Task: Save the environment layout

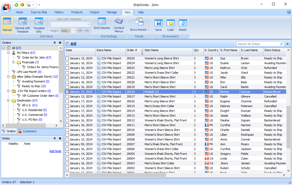Action: [x=159, y=25]
